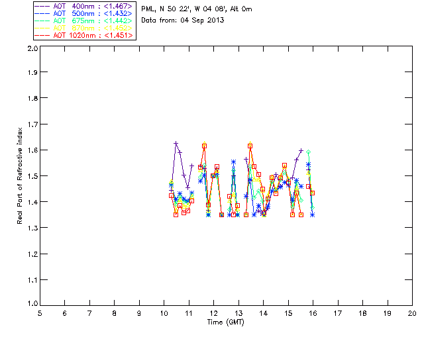Click the 14 hour x-axis label
This screenshot has width=424, height=339.
pos(264,313)
